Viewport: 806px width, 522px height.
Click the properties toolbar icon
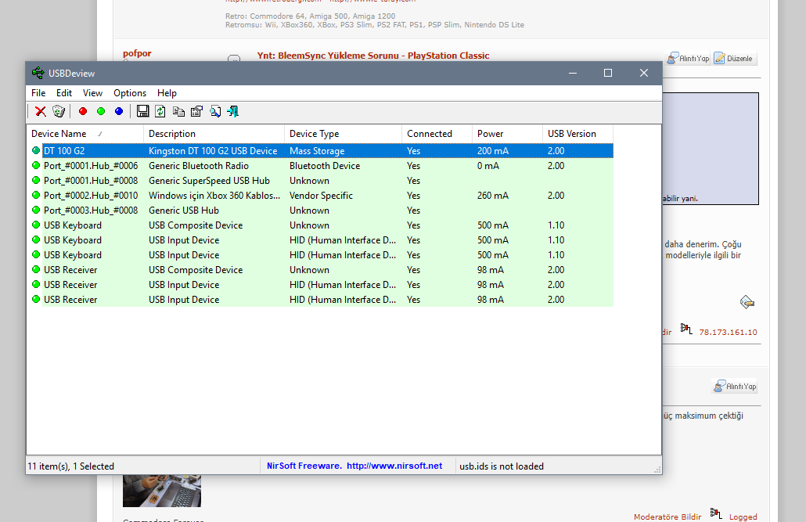pos(196,111)
